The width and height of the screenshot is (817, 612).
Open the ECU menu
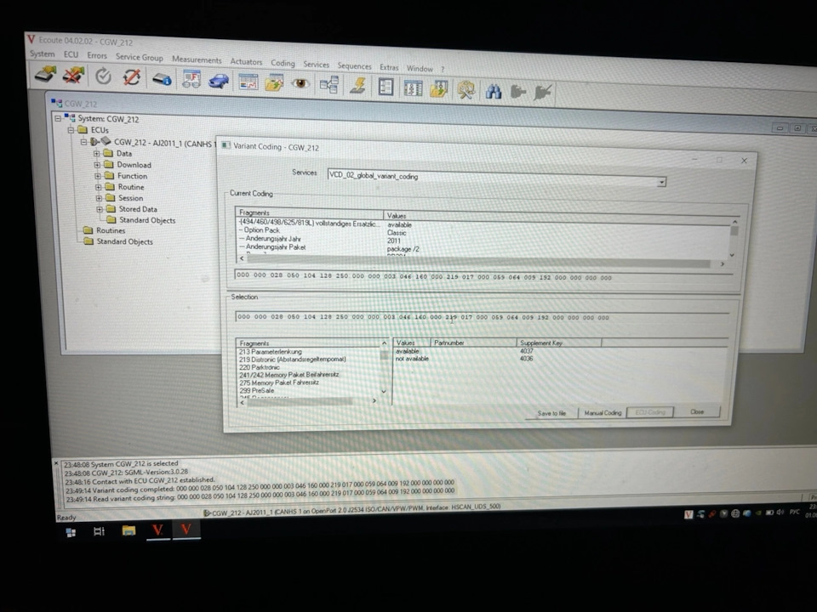point(71,54)
